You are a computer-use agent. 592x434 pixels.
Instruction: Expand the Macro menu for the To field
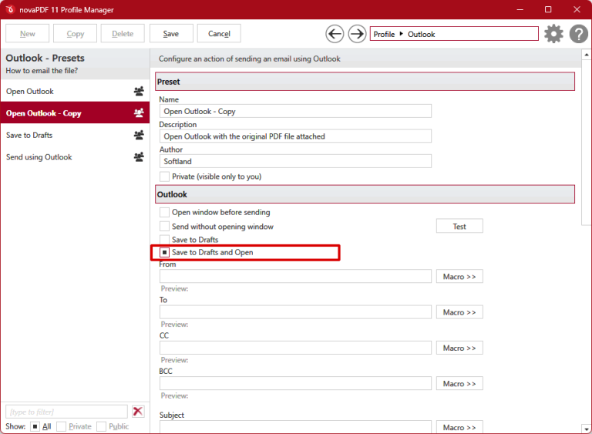(459, 312)
